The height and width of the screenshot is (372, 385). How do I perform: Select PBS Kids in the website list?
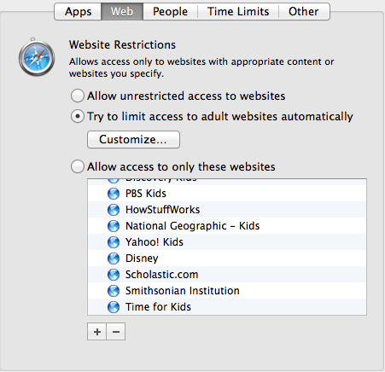tap(227, 194)
